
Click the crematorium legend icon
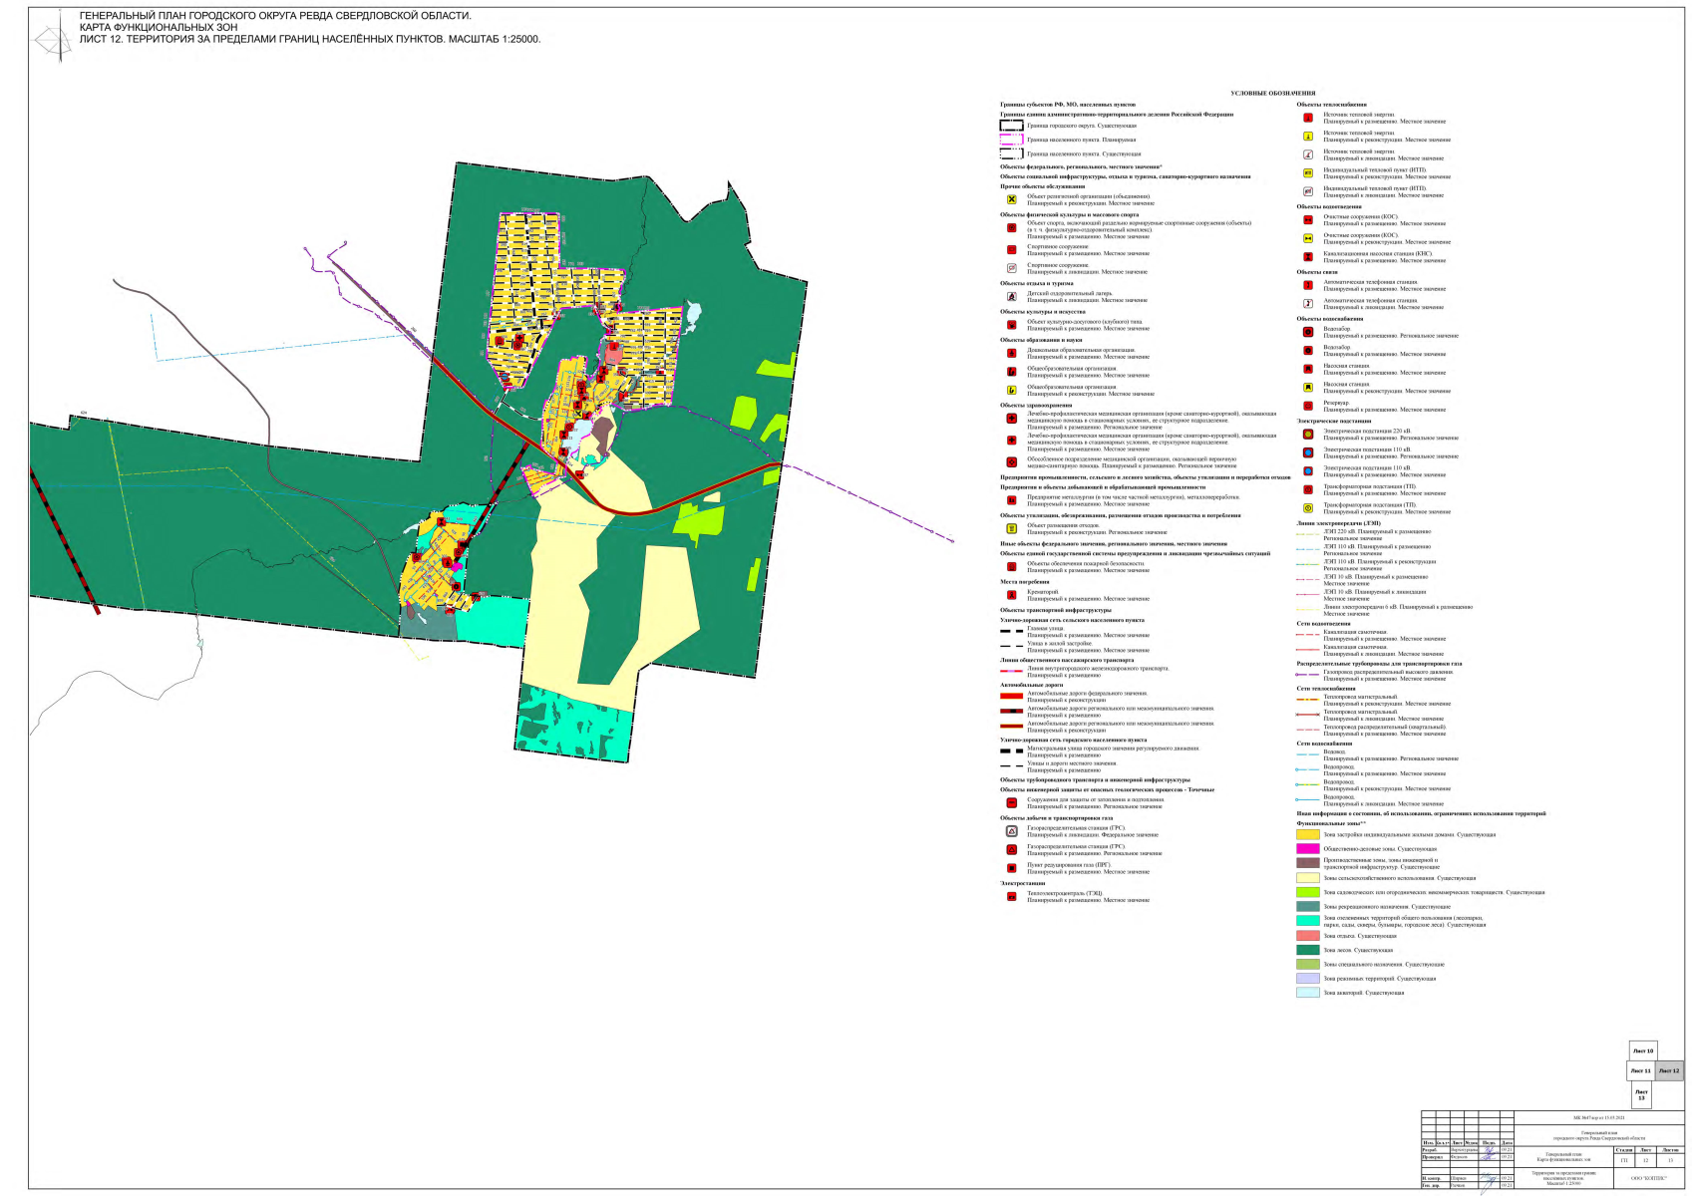coord(1011,595)
